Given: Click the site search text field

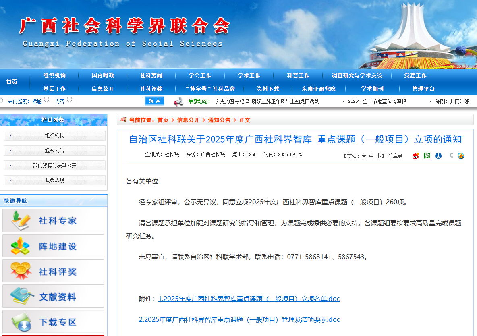Looking at the screenshot, I should pos(108,101).
